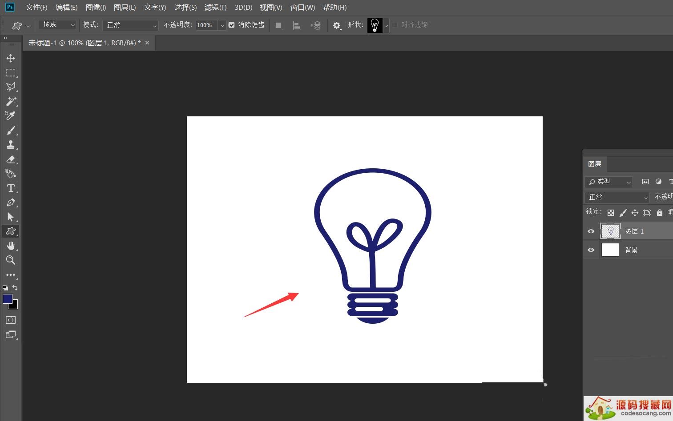Change the screen mode icon

[11, 334]
